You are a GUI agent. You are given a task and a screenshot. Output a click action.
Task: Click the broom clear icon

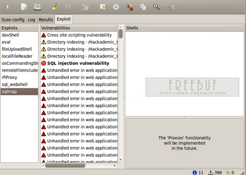(54, 7)
